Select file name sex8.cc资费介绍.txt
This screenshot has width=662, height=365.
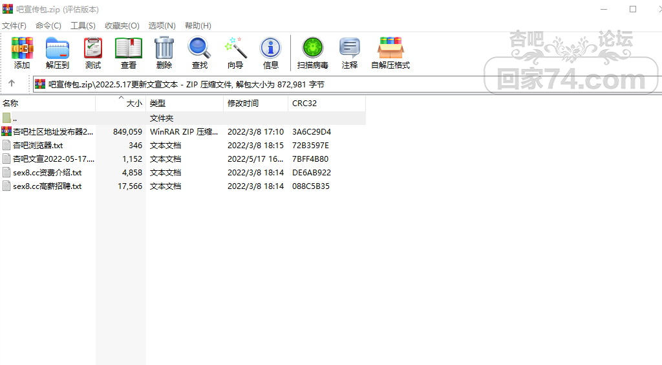coord(47,172)
